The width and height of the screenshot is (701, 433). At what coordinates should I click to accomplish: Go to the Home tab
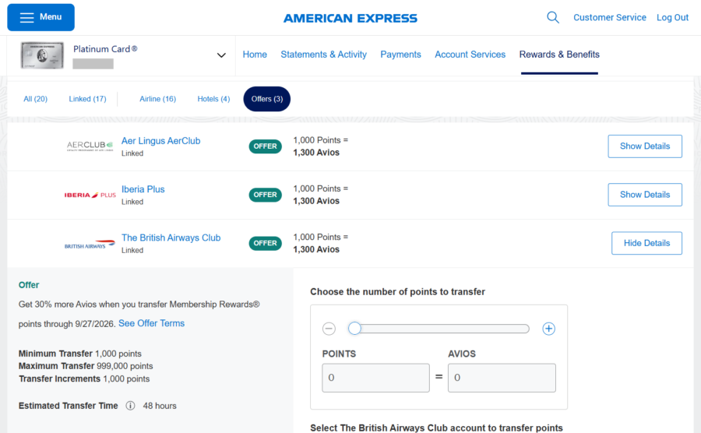255,55
